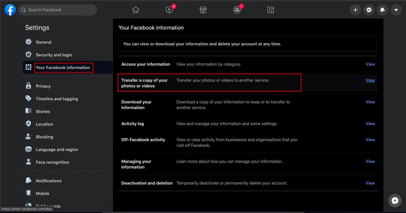
Task: Open the Watch videos icon
Action: pyautogui.click(x=169, y=10)
